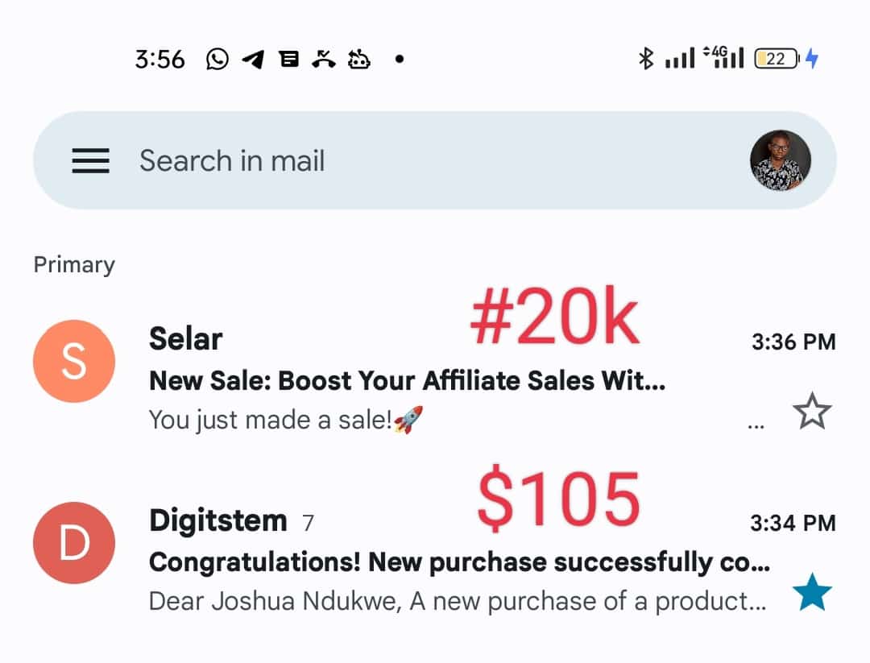The image size is (870, 663).
Task: Tap the Bluetooth status icon
Action: pos(645,58)
